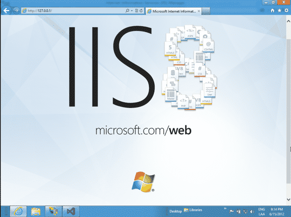This screenshot has height=217, width=291.
Task: Click the search magnifier icon in address bar
Action: 127,11
